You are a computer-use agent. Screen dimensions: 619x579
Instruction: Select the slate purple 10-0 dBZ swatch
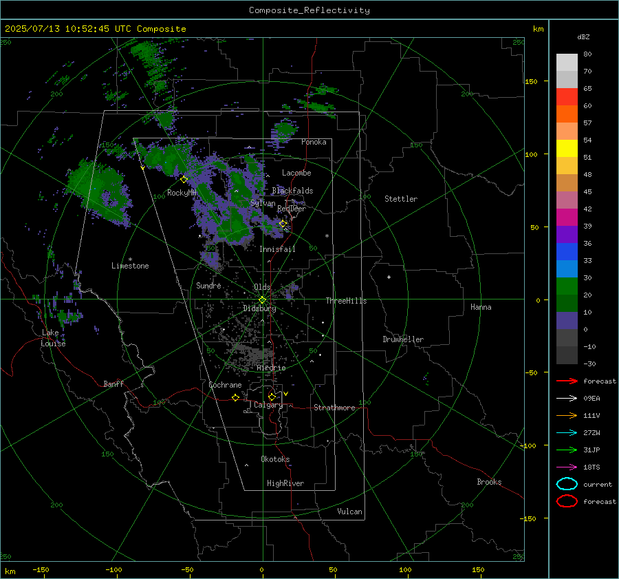click(567, 321)
